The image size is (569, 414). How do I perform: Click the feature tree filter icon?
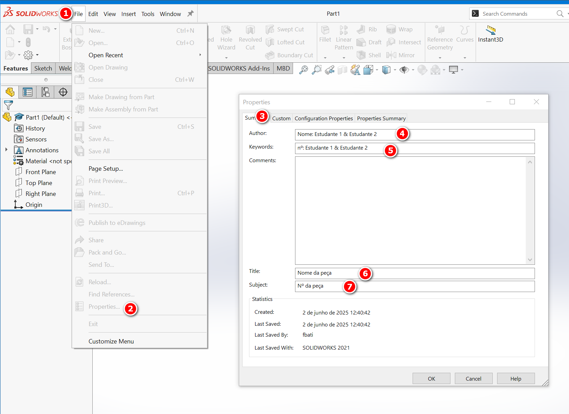(x=8, y=105)
